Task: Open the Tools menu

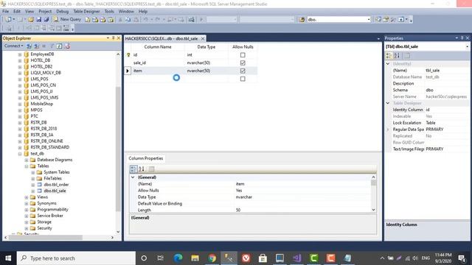Action: click(x=109, y=12)
